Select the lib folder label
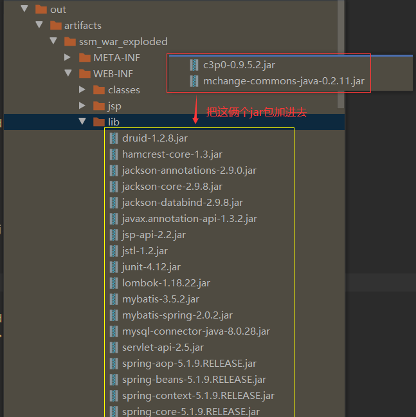The height and width of the screenshot is (417, 416). [114, 122]
